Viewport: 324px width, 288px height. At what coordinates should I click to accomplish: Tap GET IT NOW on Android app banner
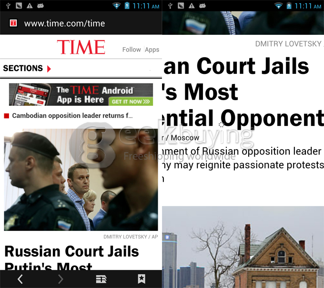tap(131, 102)
